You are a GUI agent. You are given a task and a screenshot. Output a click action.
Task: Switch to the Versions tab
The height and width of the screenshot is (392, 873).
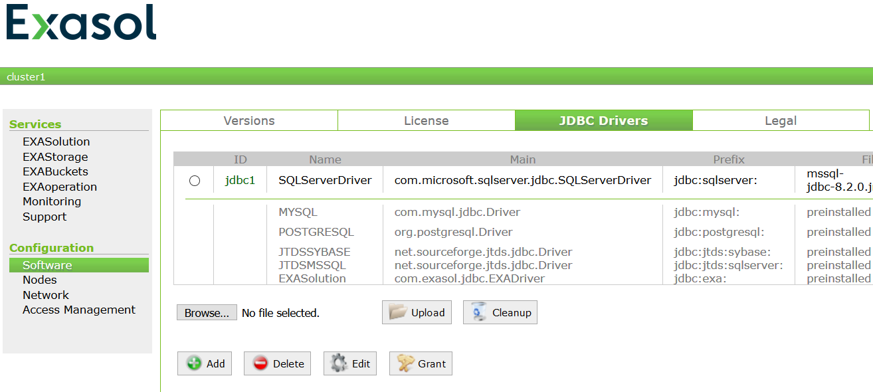(x=249, y=121)
